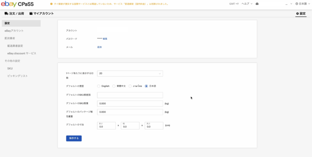The height and width of the screenshot is (157, 312).
Task: Click the パスワード label
Action: tap(72, 39)
